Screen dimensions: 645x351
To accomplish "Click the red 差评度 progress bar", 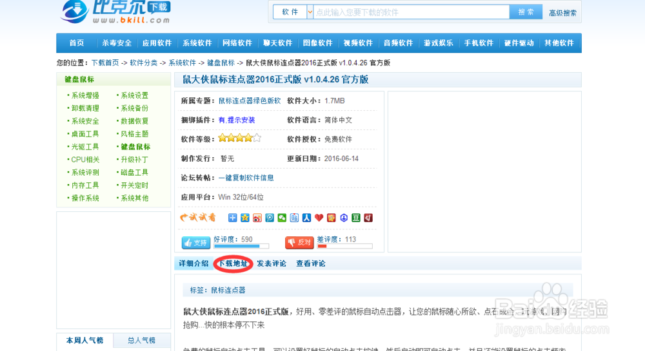I will pyautogui.click(x=344, y=246).
